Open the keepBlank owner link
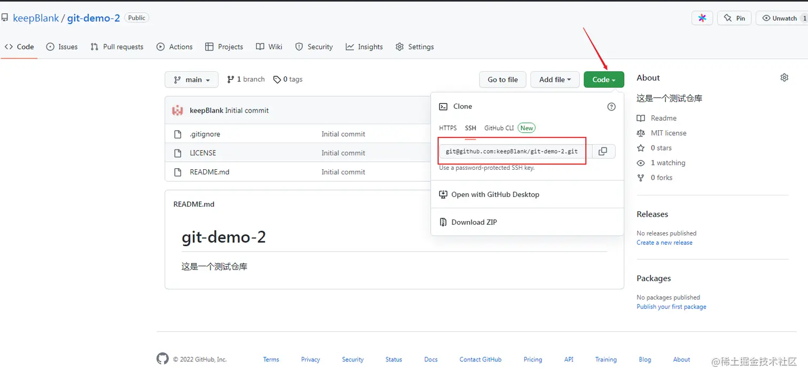Image resolution: width=808 pixels, height=378 pixels. 36,18
